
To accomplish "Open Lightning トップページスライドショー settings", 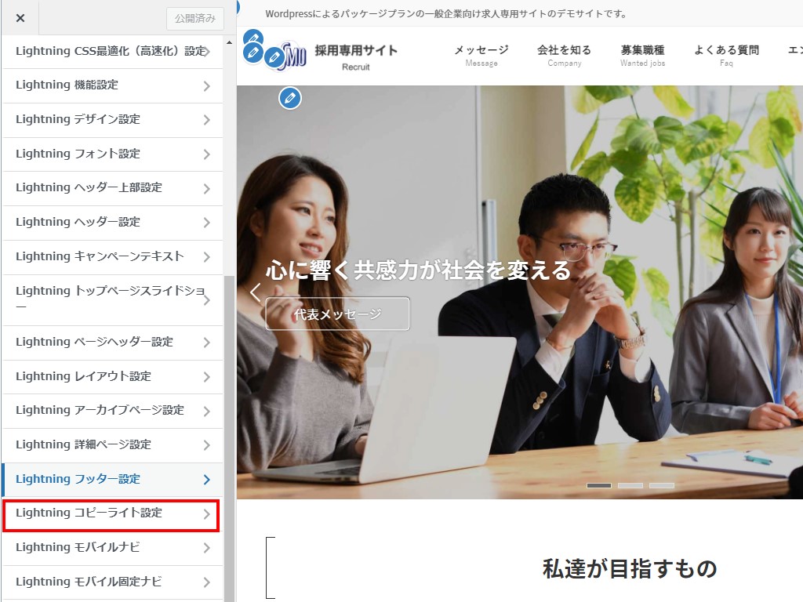I will [x=111, y=299].
